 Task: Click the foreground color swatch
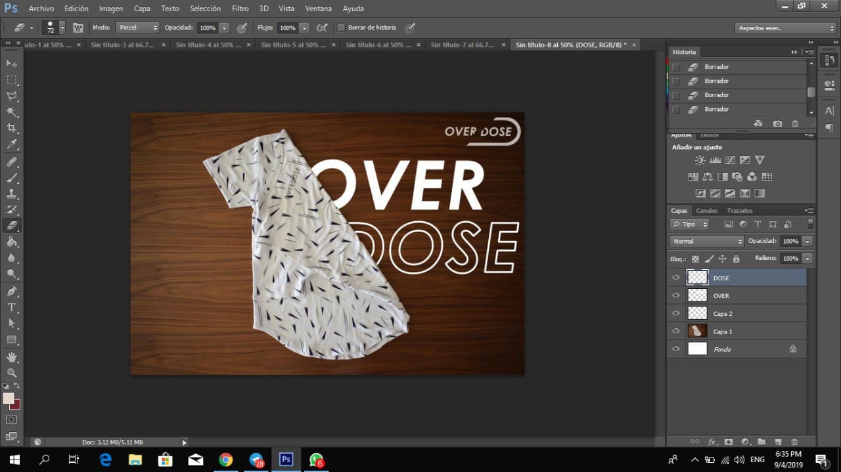[9, 398]
